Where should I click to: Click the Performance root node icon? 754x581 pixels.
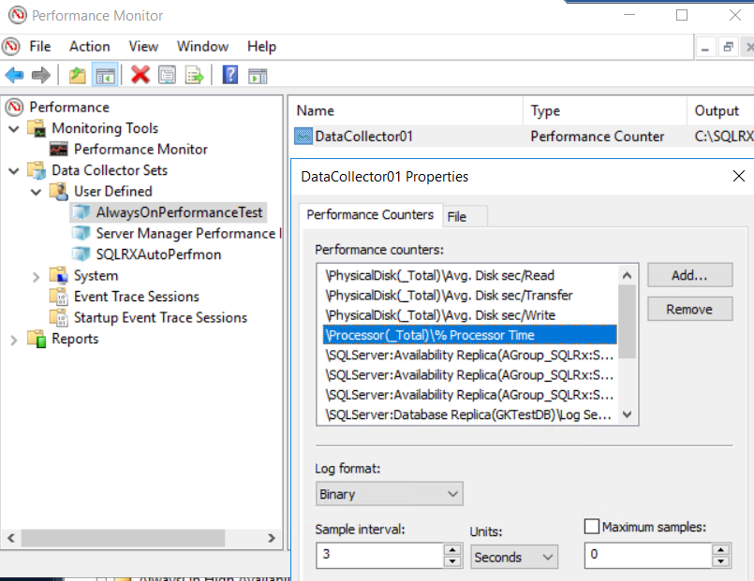(14, 107)
